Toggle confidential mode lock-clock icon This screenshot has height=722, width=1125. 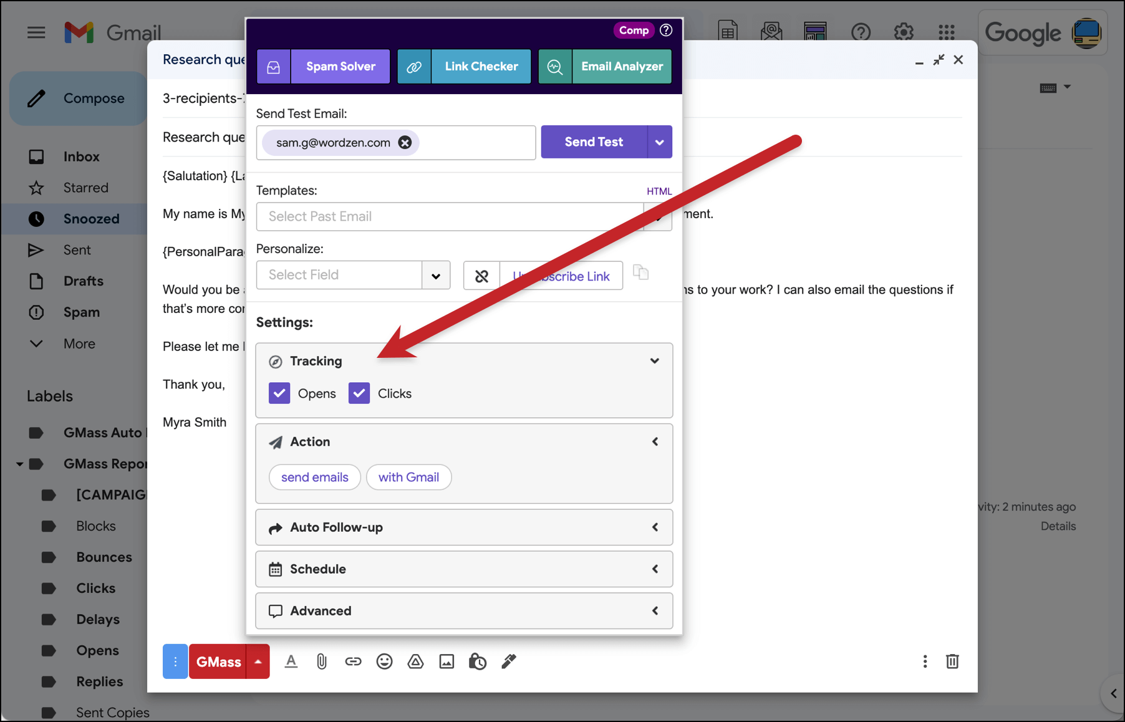[478, 662]
